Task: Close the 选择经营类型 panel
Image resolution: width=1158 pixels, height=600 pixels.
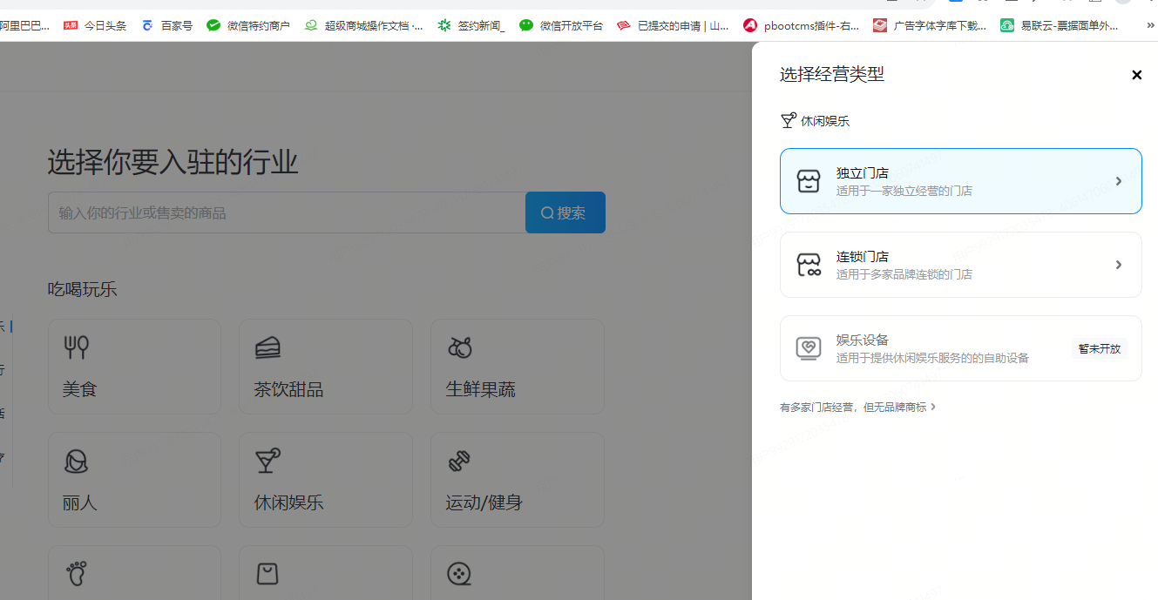Action: coord(1136,75)
